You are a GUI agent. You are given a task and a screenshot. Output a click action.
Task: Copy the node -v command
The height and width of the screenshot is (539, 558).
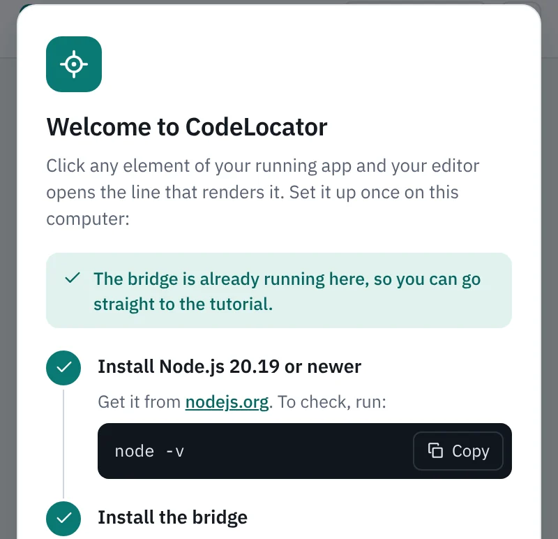tap(458, 451)
